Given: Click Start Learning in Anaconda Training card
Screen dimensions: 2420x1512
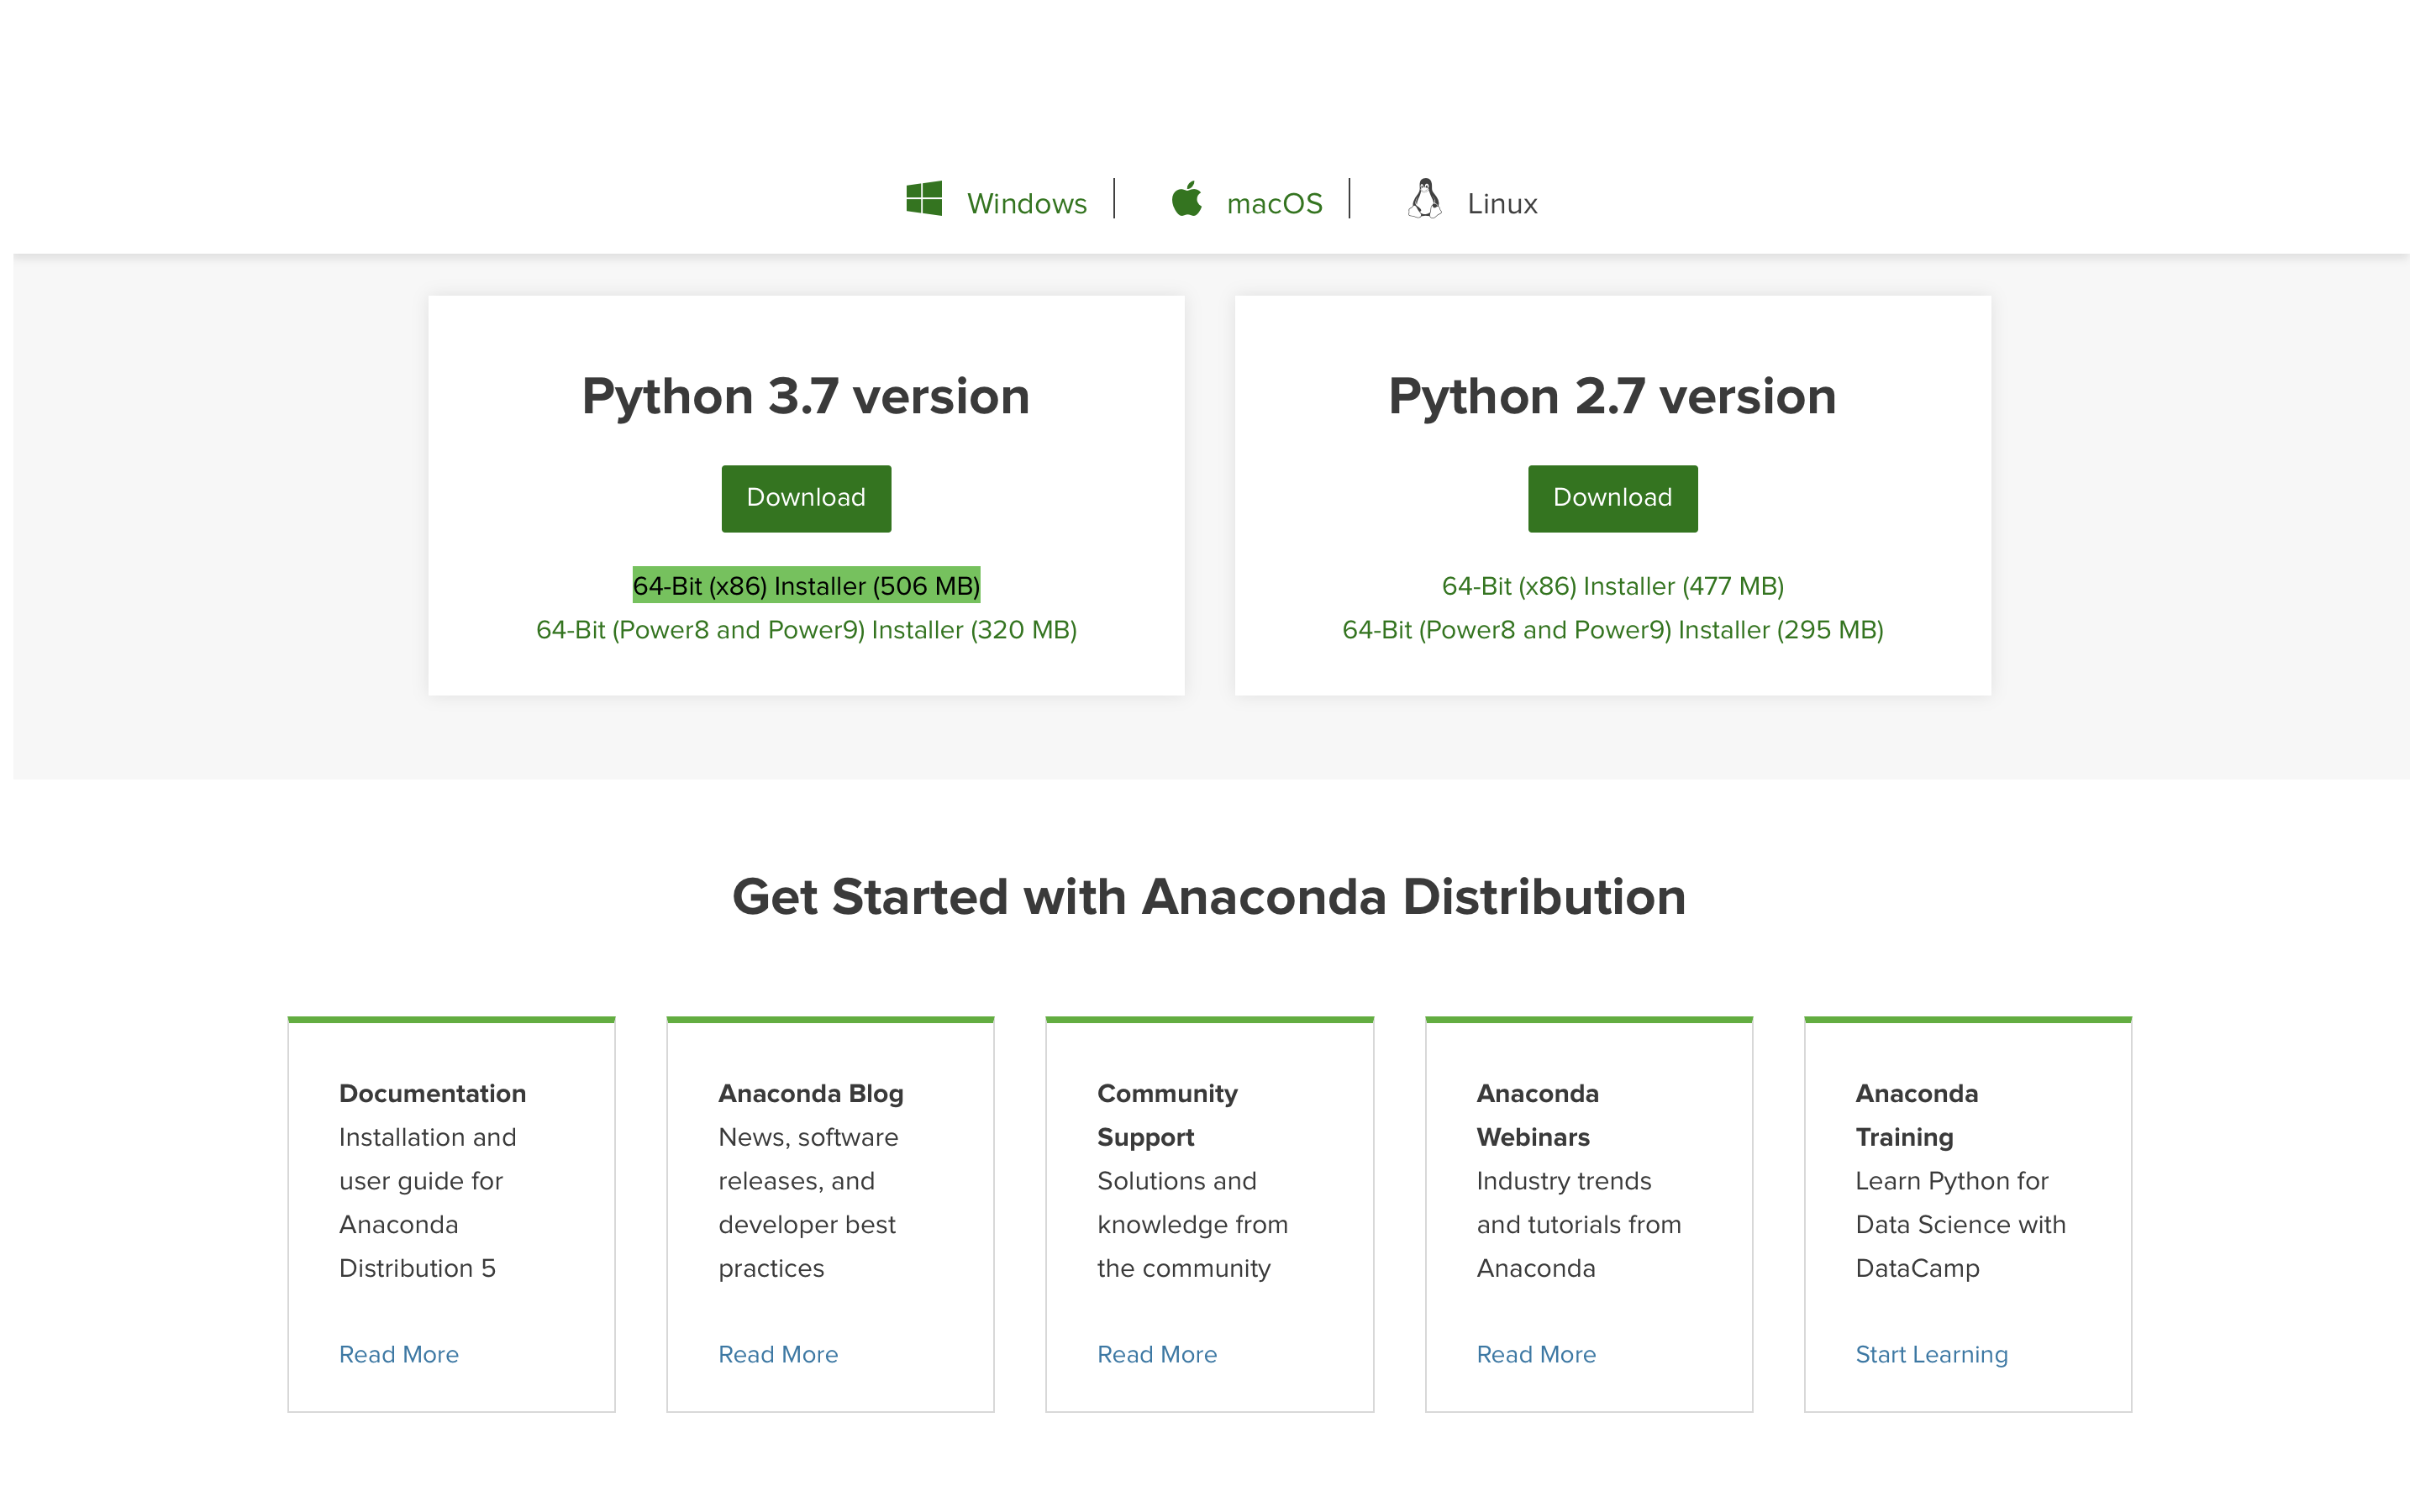Looking at the screenshot, I should [x=1931, y=1354].
